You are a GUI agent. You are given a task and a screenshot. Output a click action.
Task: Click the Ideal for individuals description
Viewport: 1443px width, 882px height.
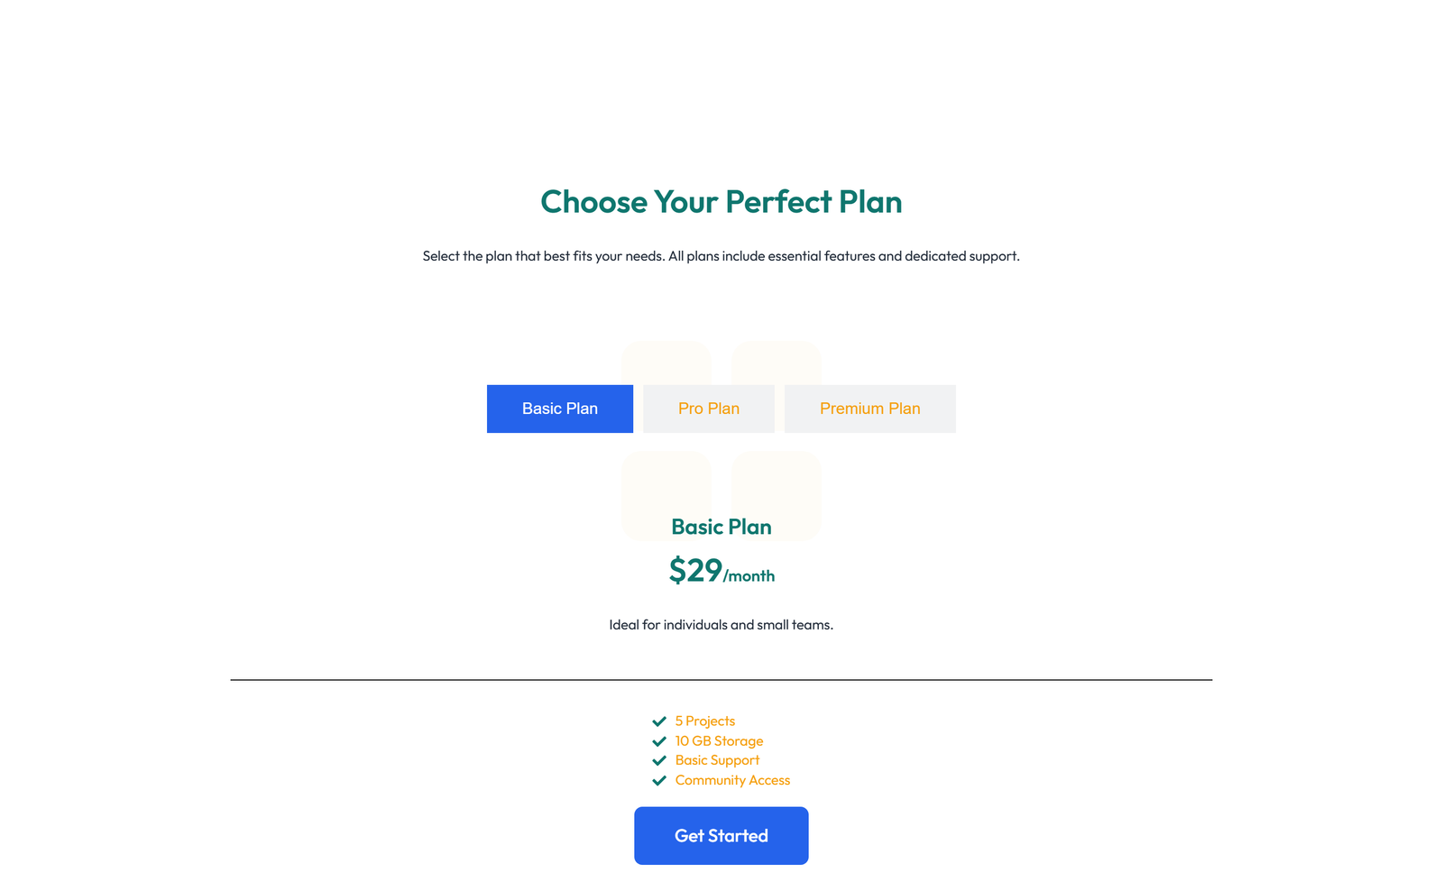tap(721, 624)
